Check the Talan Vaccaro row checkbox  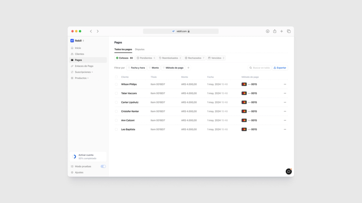116,93
